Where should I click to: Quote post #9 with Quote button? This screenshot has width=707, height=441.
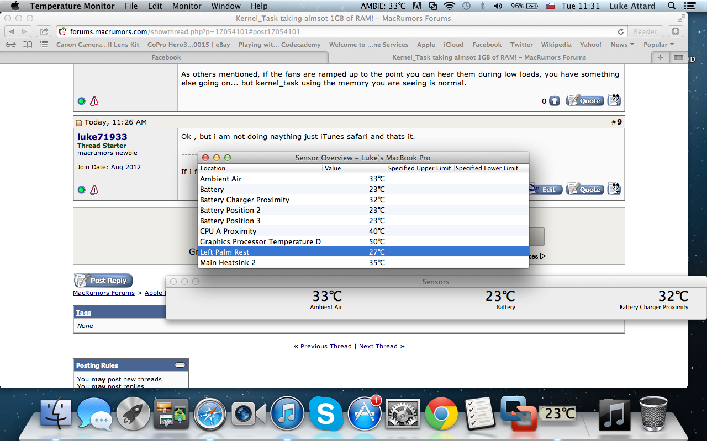[585, 189]
